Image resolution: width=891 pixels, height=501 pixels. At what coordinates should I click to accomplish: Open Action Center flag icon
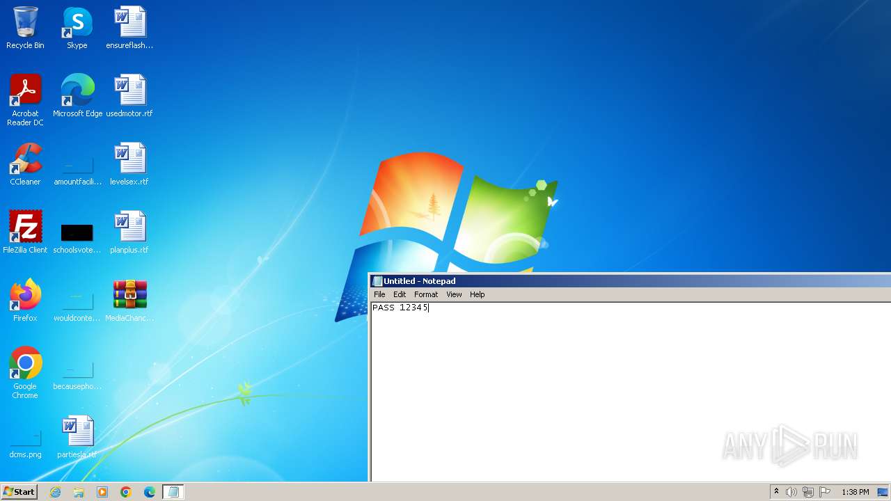825,492
